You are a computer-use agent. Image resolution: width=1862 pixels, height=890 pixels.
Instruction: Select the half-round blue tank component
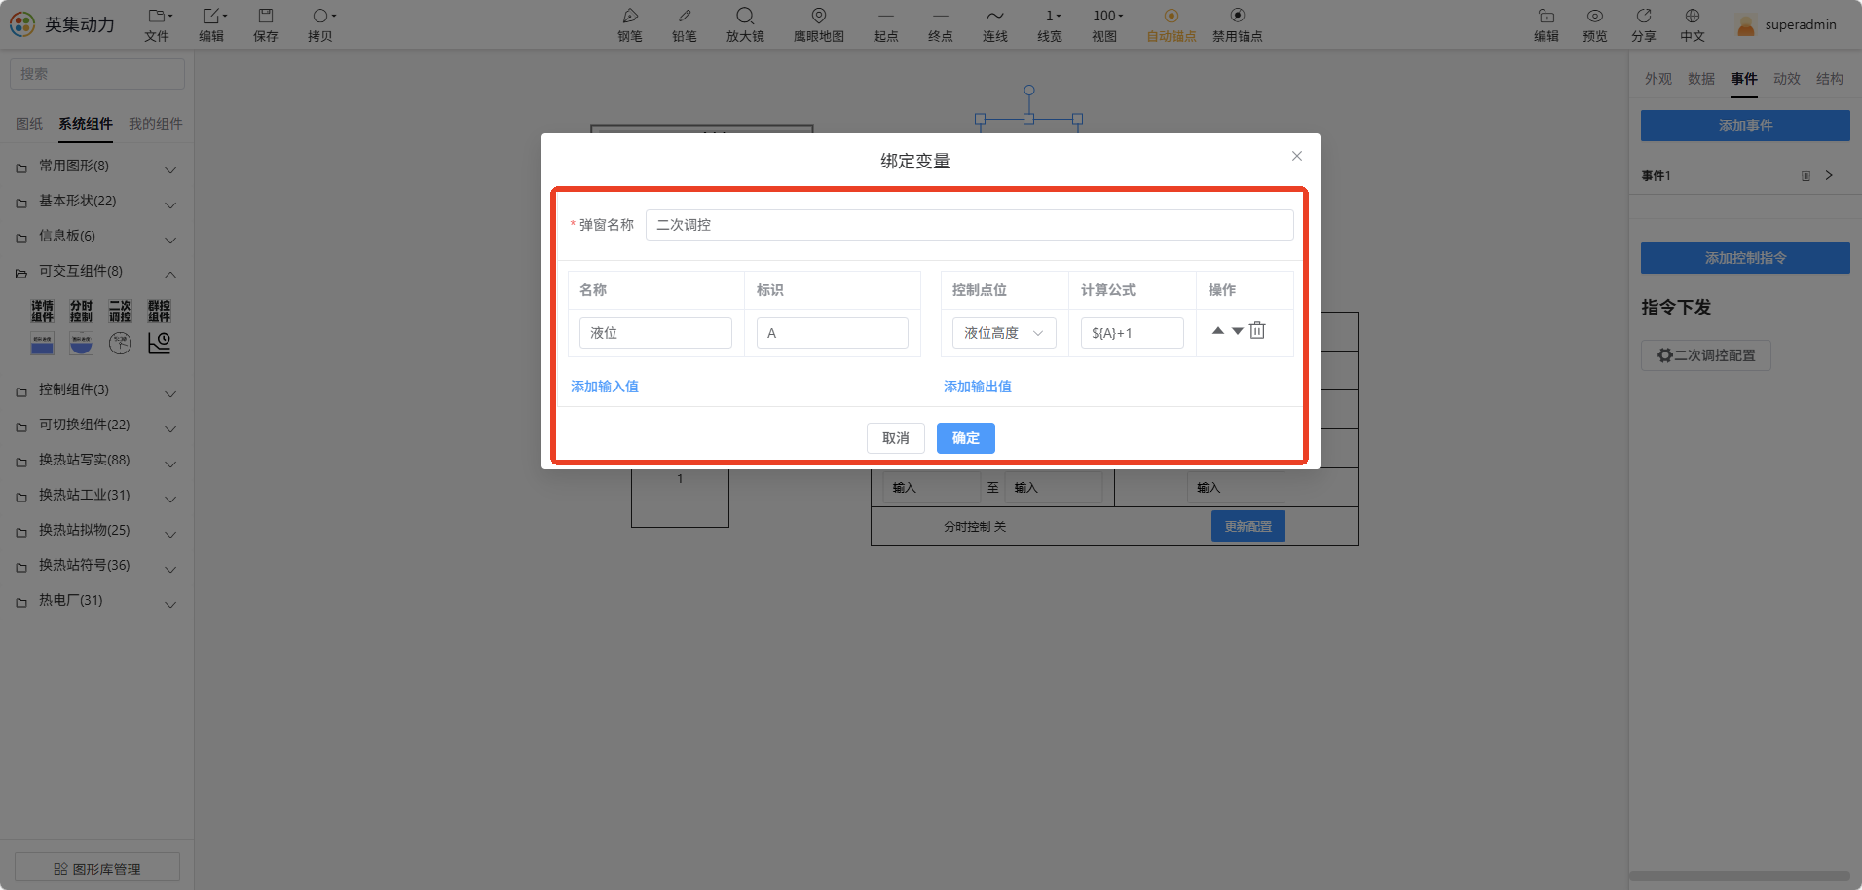click(81, 344)
